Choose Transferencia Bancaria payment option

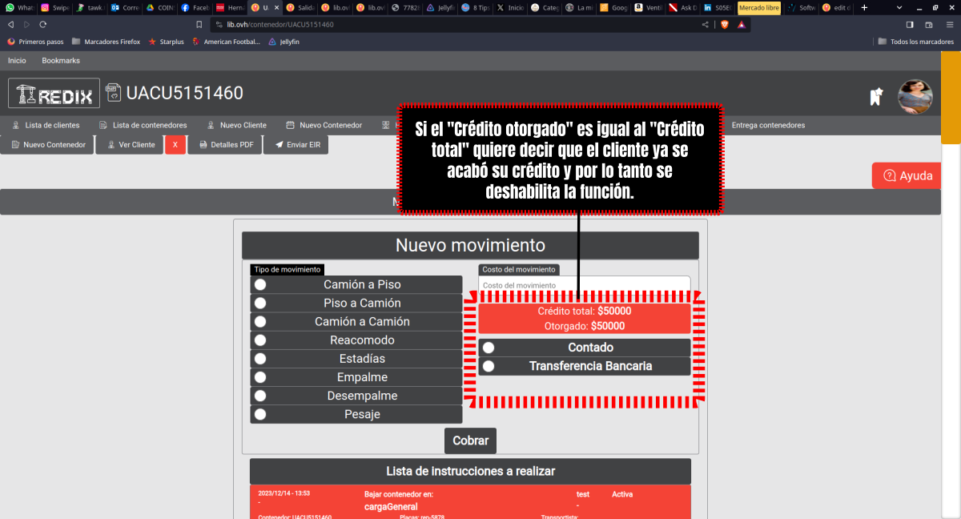(x=489, y=366)
